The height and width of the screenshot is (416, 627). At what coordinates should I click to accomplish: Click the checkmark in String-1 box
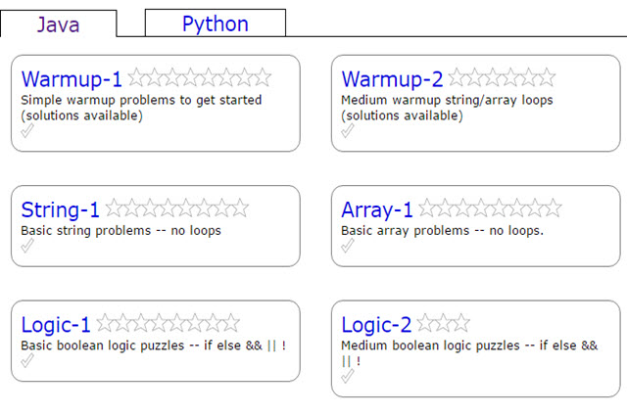tap(27, 246)
